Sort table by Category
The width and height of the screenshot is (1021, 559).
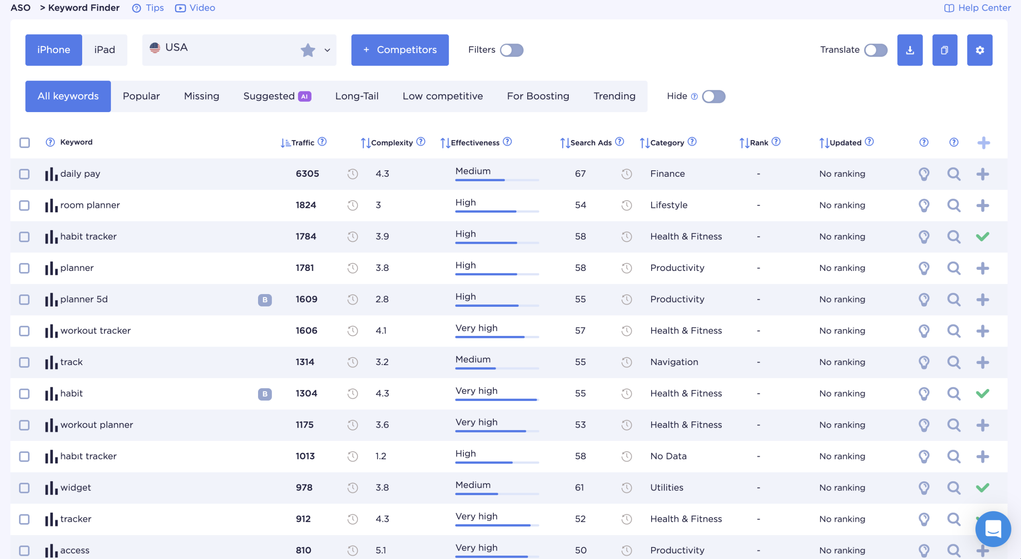click(645, 142)
